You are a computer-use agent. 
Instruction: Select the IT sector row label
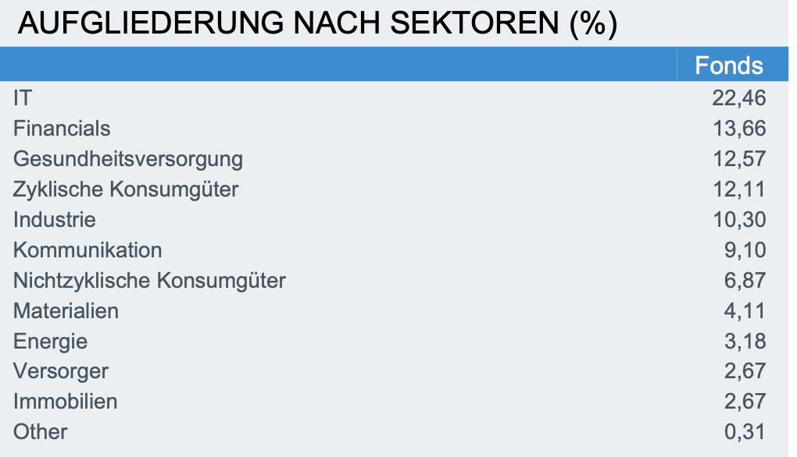pyautogui.click(x=23, y=97)
